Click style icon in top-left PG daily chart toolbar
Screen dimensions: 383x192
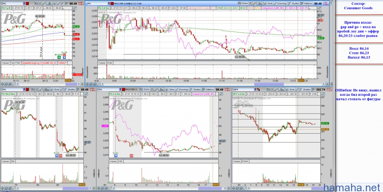[55, 4]
